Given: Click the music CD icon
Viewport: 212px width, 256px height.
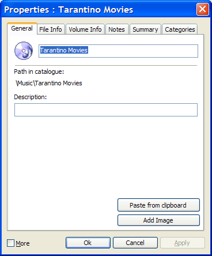Looking at the screenshot, I should pos(24,51).
